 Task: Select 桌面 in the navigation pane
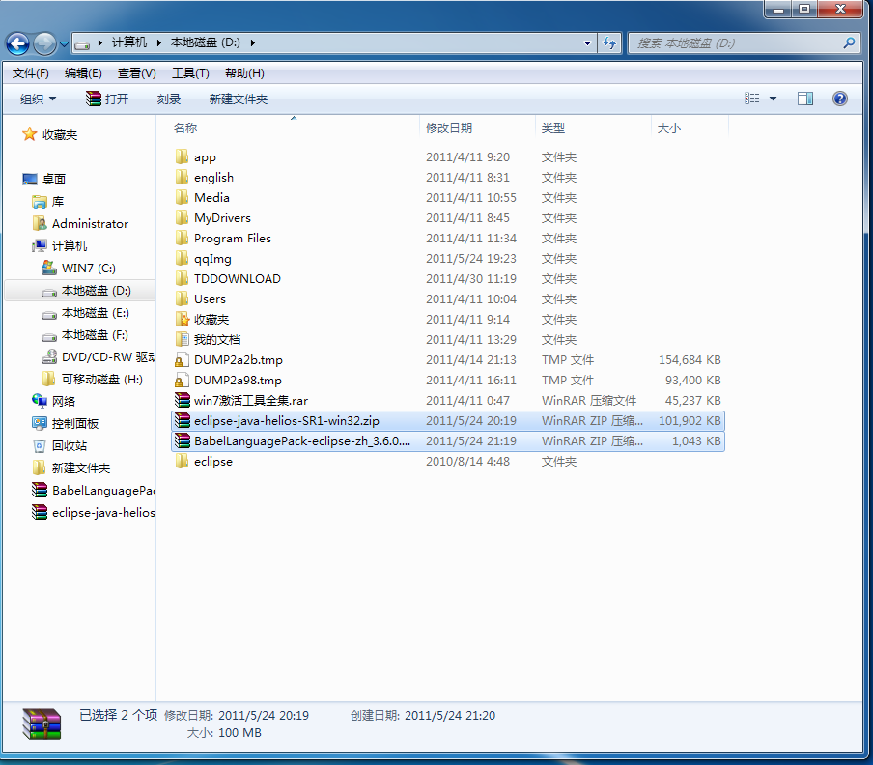pyautogui.click(x=44, y=179)
